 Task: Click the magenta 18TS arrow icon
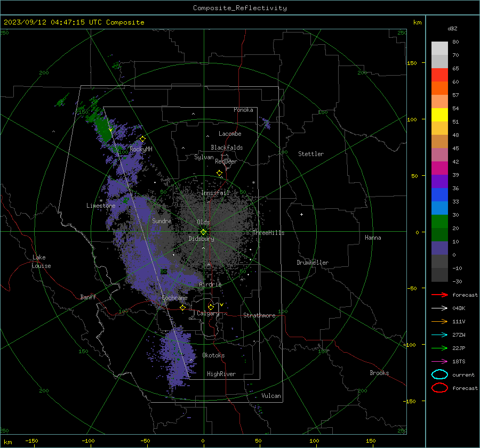pos(439,362)
